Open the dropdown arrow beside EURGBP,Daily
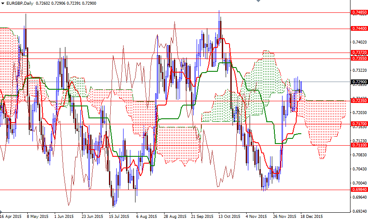Image resolution: width=368 pixels, height=220 pixels. 3,3
